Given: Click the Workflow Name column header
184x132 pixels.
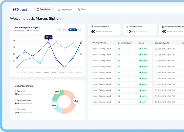Looking at the screenshot, I should [99, 43].
